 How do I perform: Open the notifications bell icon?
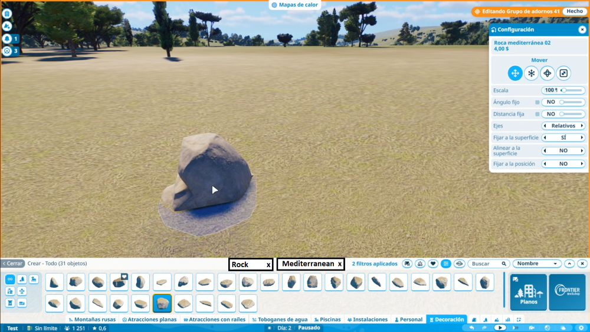pos(6,38)
